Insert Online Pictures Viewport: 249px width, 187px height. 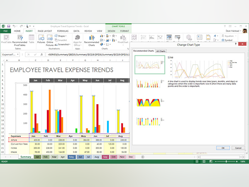[50, 40]
